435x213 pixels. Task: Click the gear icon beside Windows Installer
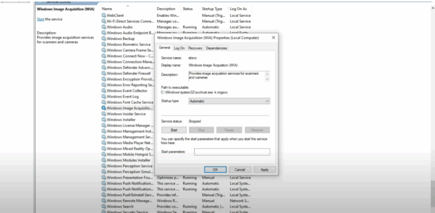104,120
